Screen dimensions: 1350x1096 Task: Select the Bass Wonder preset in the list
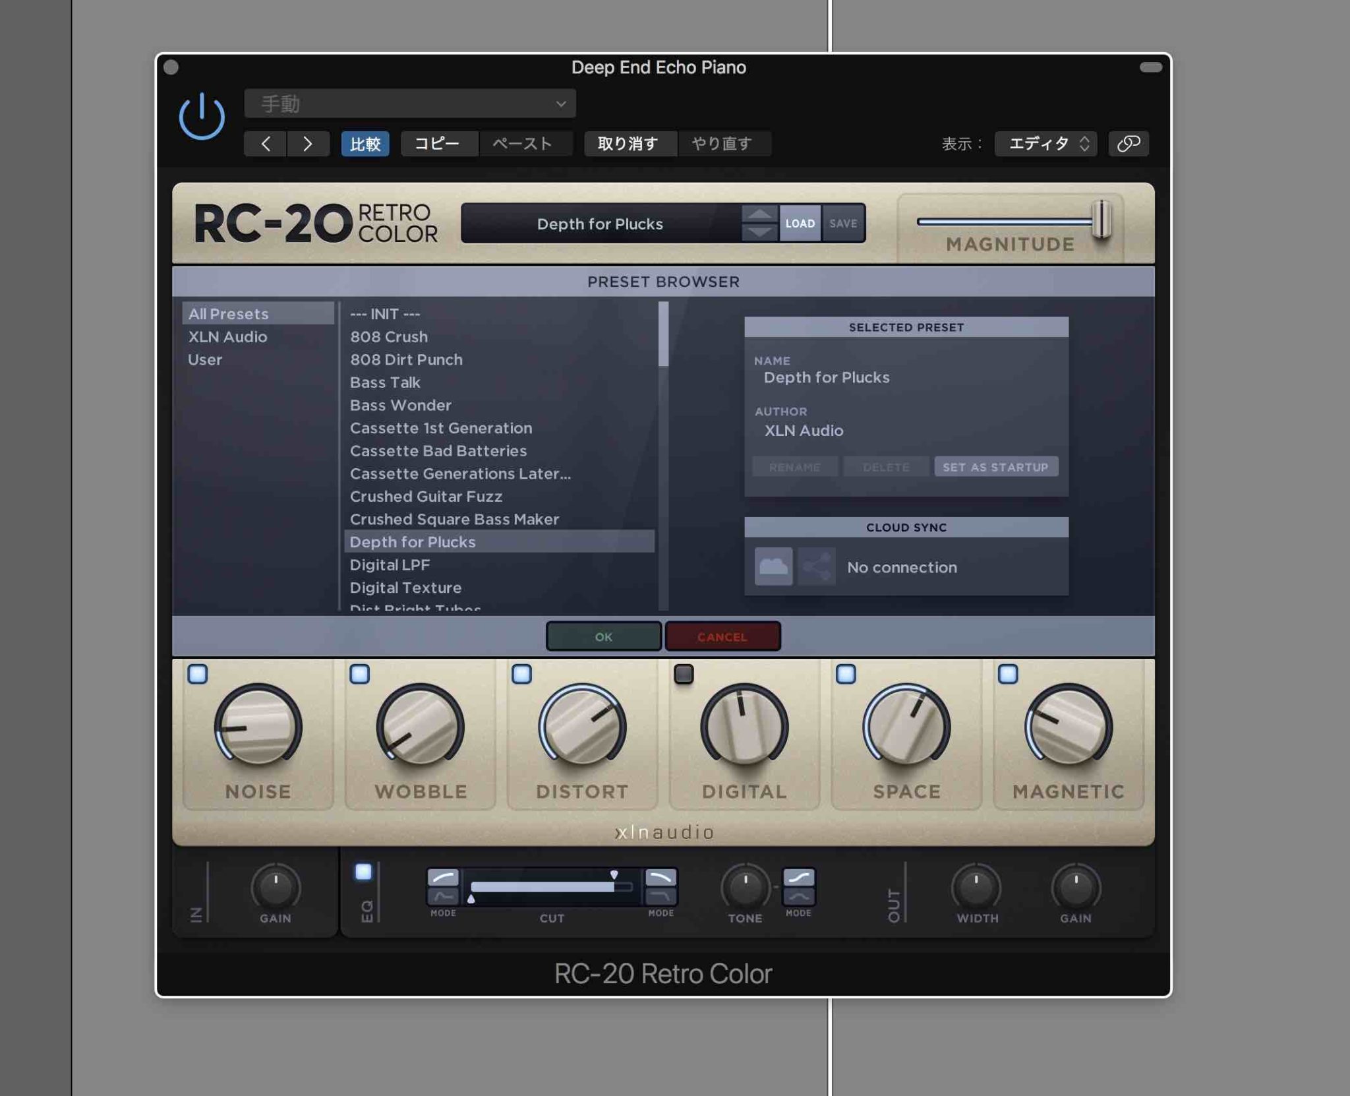[x=400, y=405]
